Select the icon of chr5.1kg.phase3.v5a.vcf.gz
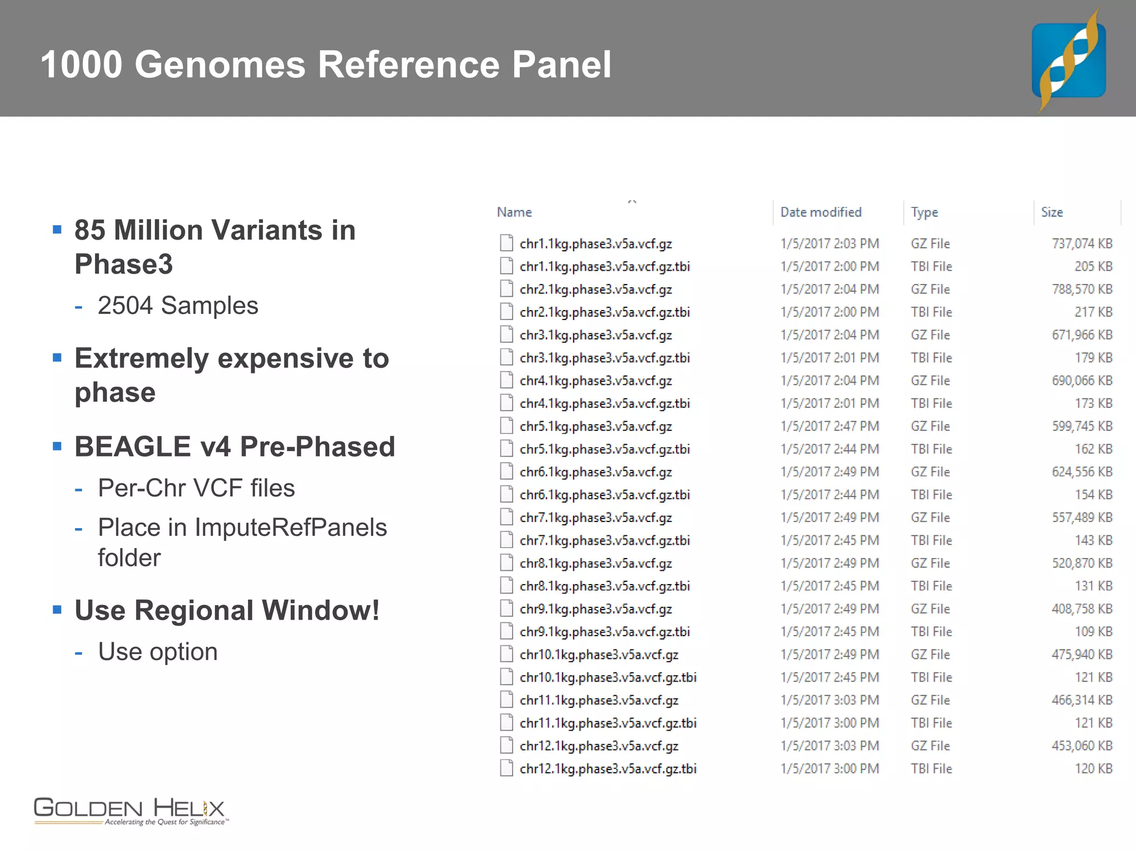The image size is (1136, 852). tap(506, 426)
